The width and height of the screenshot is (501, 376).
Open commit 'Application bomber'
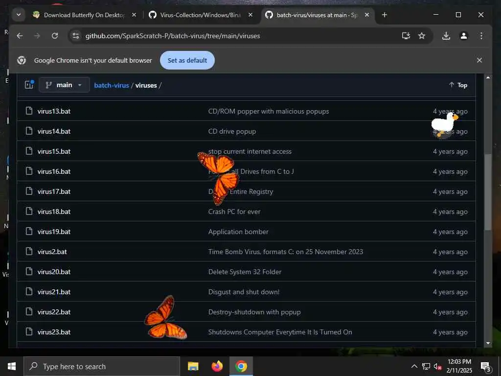coord(238,232)
